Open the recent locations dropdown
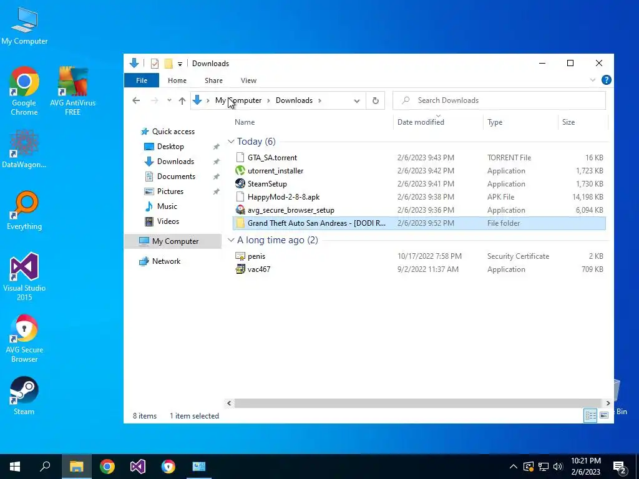This screenshot has height=479, width=639. tap(169, 100)
